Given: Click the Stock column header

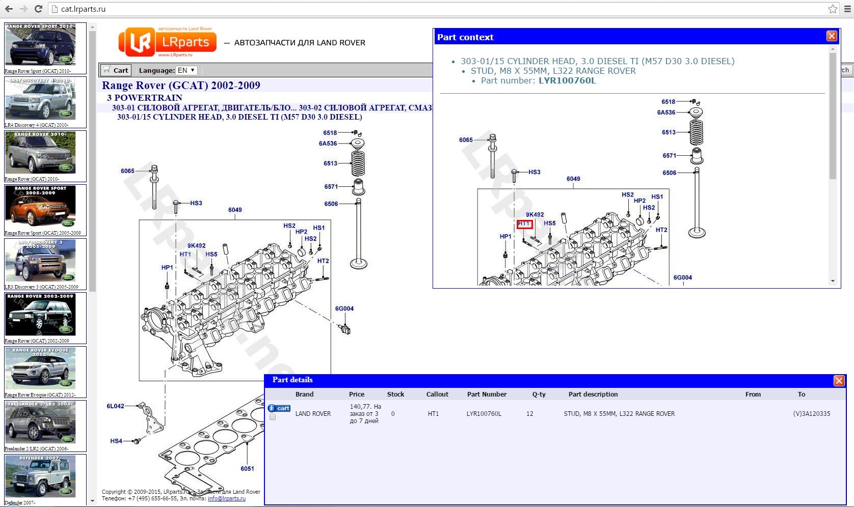Looking at the screenshot, I should point(395,395).
